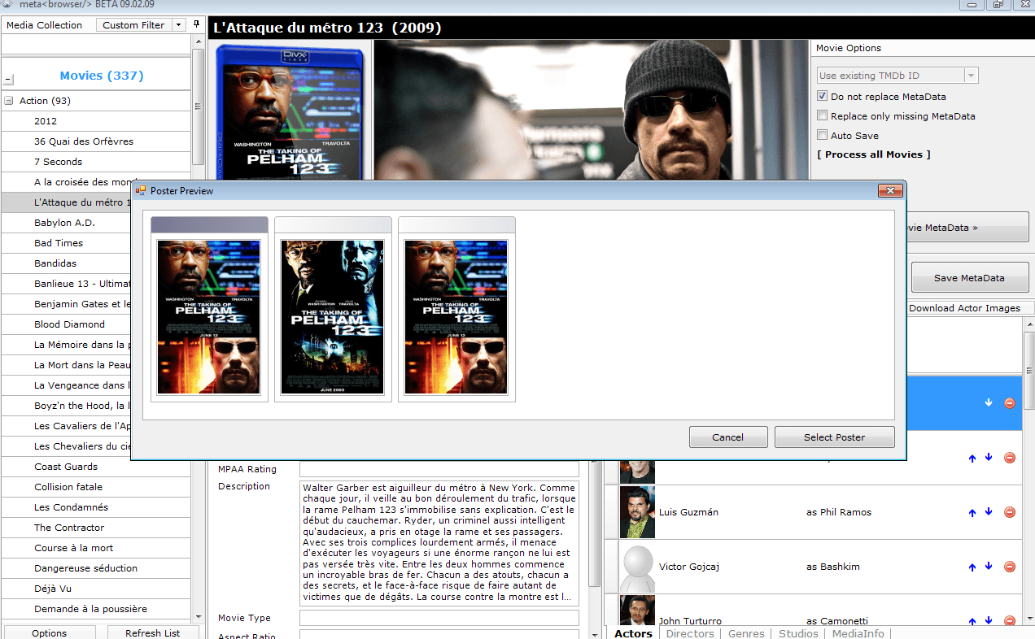Viewport: 1035px width, 639px height.
Task: Click the backdrop image of man in beanie
Action: pyautogui.click(x=590, y=111)
